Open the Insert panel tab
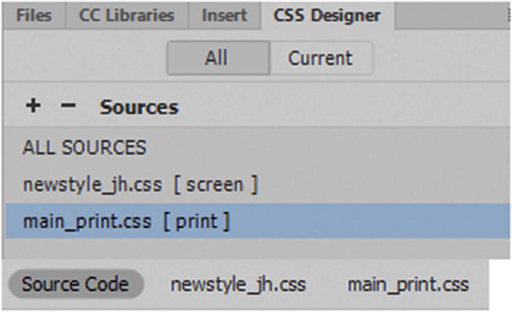The width and height of the screenshot is (512, 312). (224, 15)
